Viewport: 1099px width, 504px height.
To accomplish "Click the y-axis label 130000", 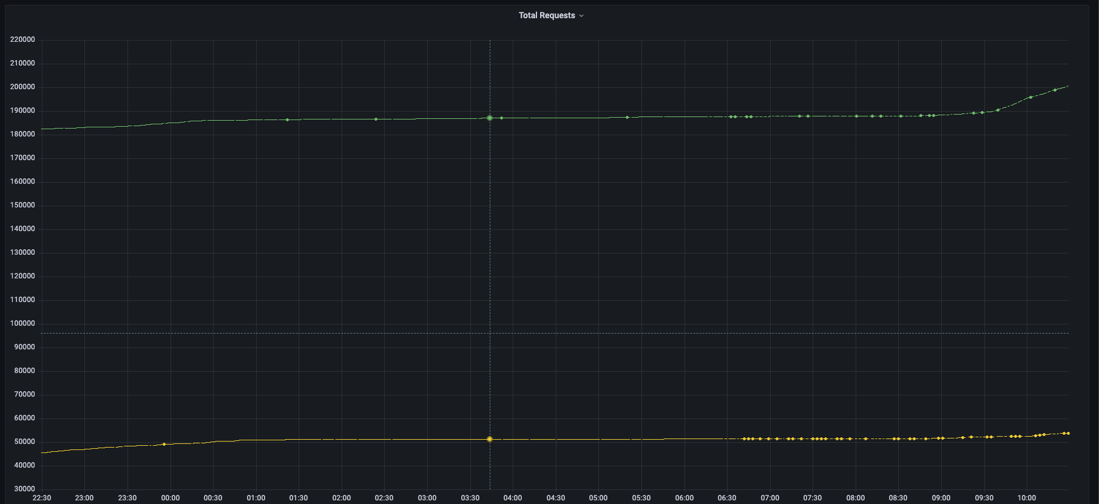I will (22, 252).
